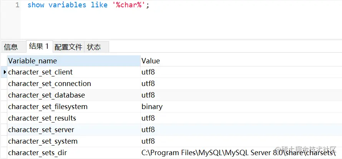Viewport: 342px width, 159px height.
Task: Click the binary value cell
Action: pyautogui.click(x=152, y=107)
